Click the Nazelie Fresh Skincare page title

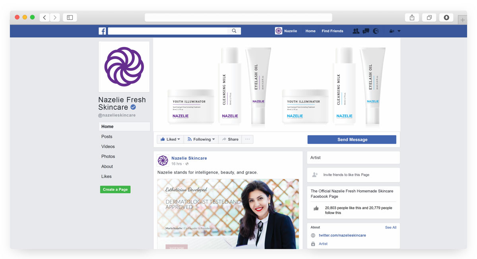point(122,103)
